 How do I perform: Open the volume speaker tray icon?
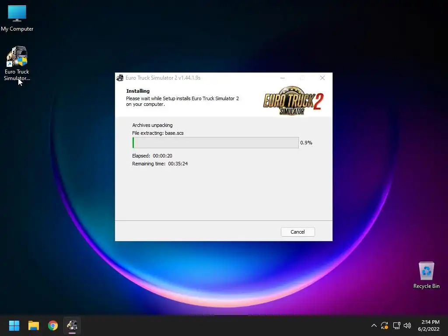407,325
